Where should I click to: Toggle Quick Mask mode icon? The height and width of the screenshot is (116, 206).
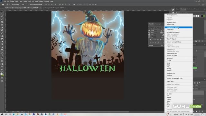pyautogui.click(x=2, y=78)
